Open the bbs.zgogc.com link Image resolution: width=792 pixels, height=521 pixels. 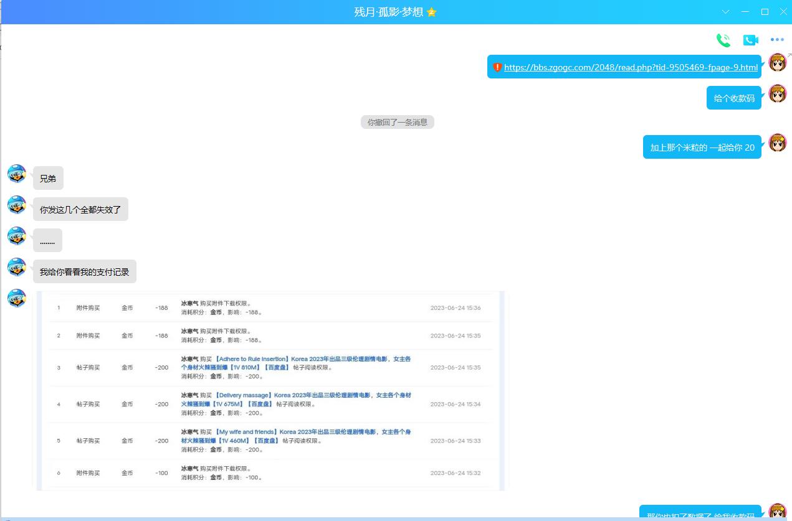point(631,67)
